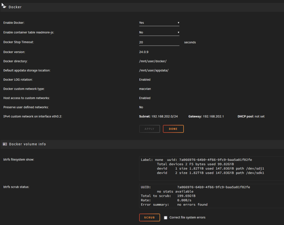
Task: Click the seconds unit label
Action: point(190,42)
